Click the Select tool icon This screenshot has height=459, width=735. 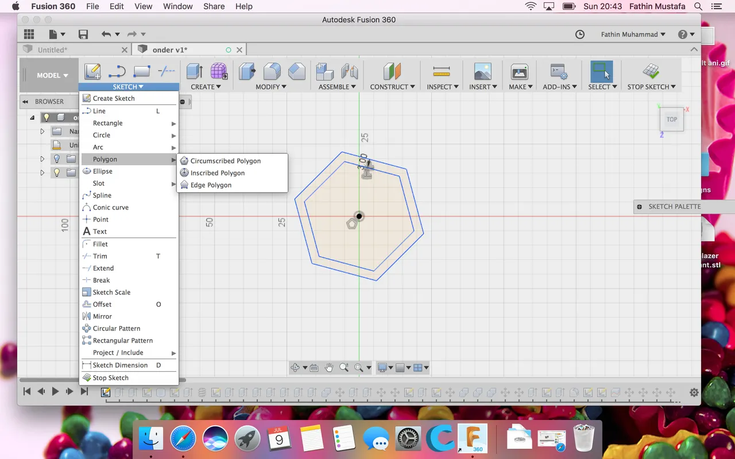(x=601, y=72)
